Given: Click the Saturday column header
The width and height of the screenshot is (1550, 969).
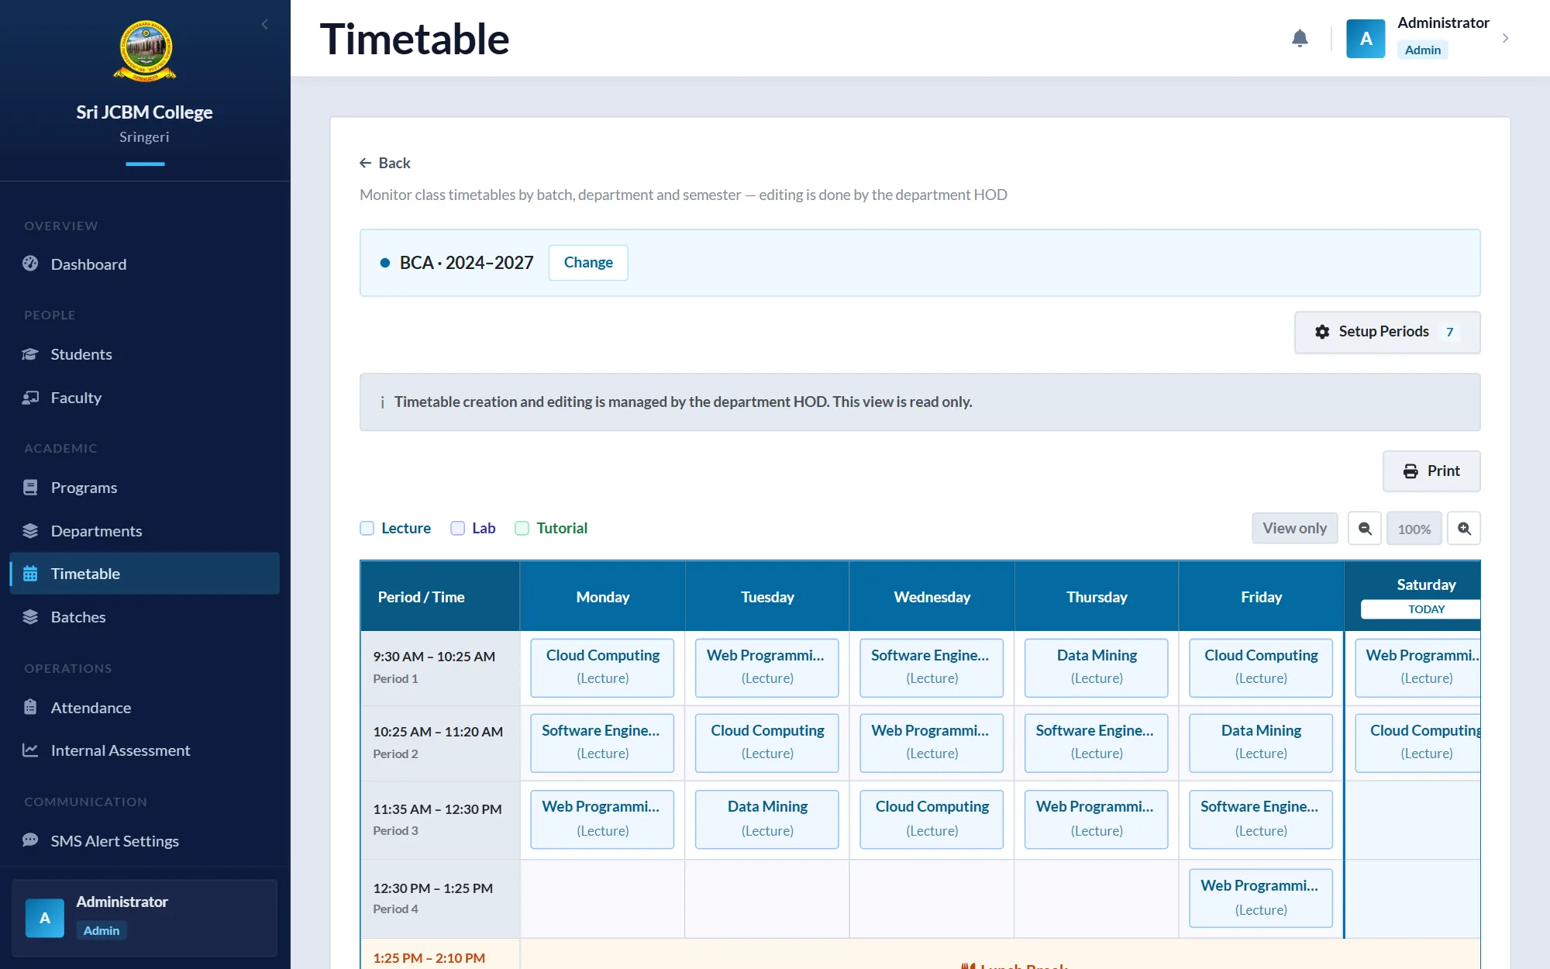Looking at the screenshot, I should pyautogui.click(x=1412, y=595).
